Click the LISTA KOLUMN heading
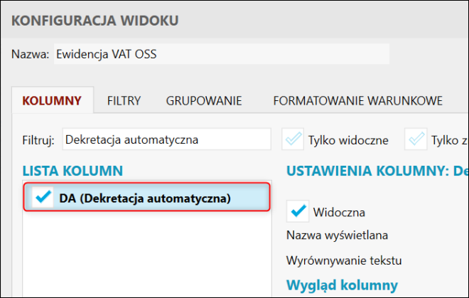 click(x=73, y=171)
